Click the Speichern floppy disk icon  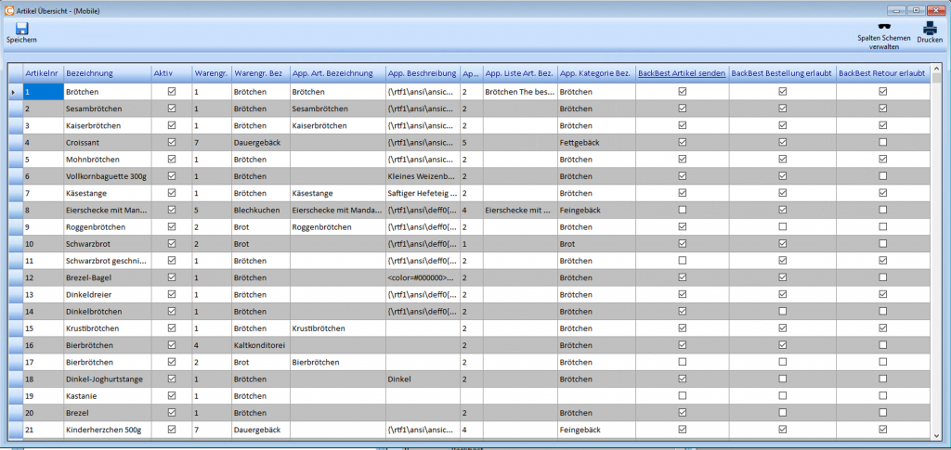(x=21, y=29)
